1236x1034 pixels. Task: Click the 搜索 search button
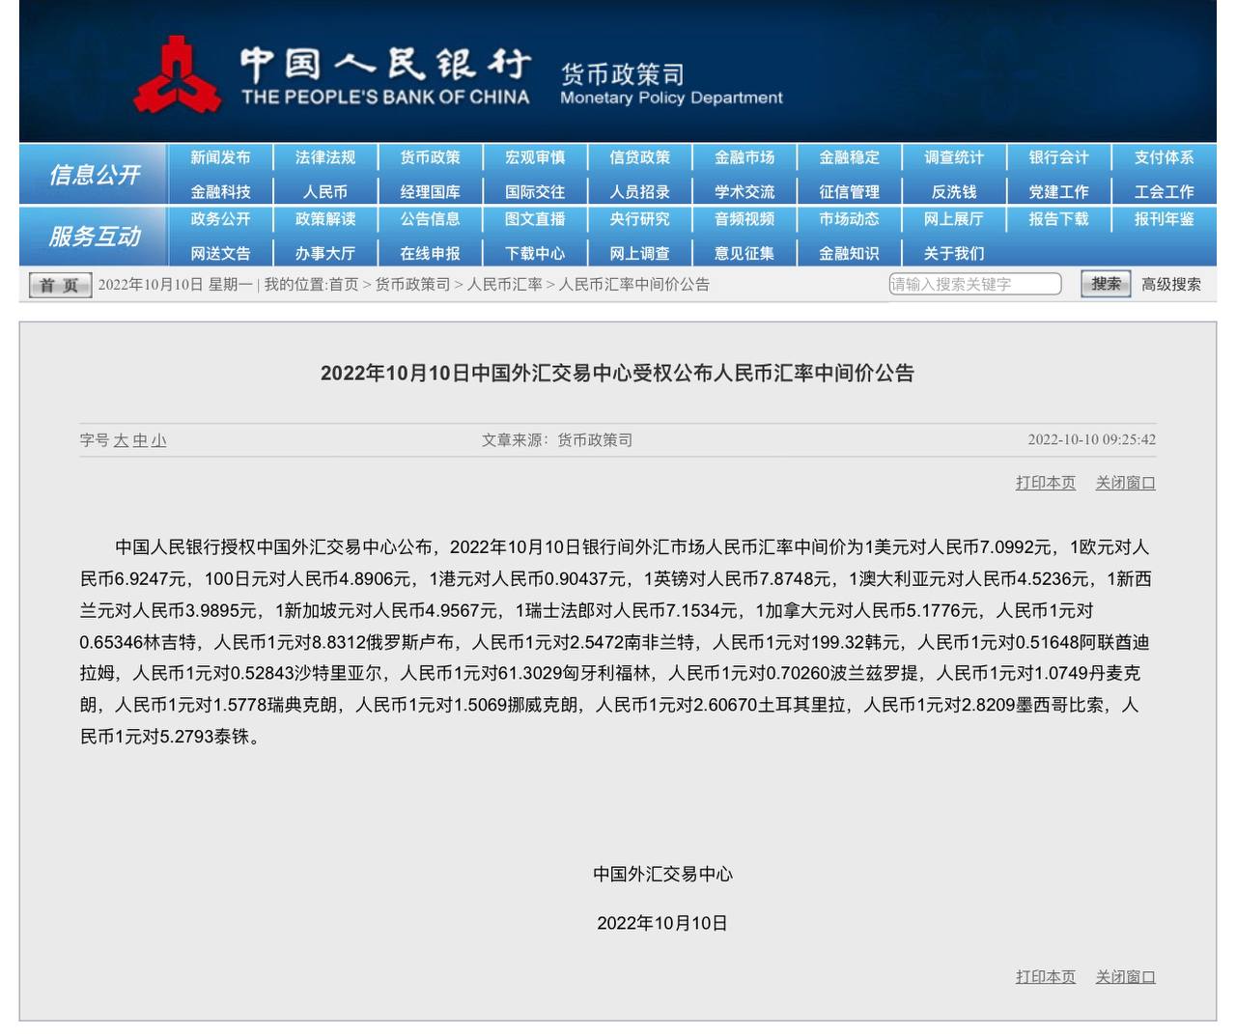point(1106,284)
